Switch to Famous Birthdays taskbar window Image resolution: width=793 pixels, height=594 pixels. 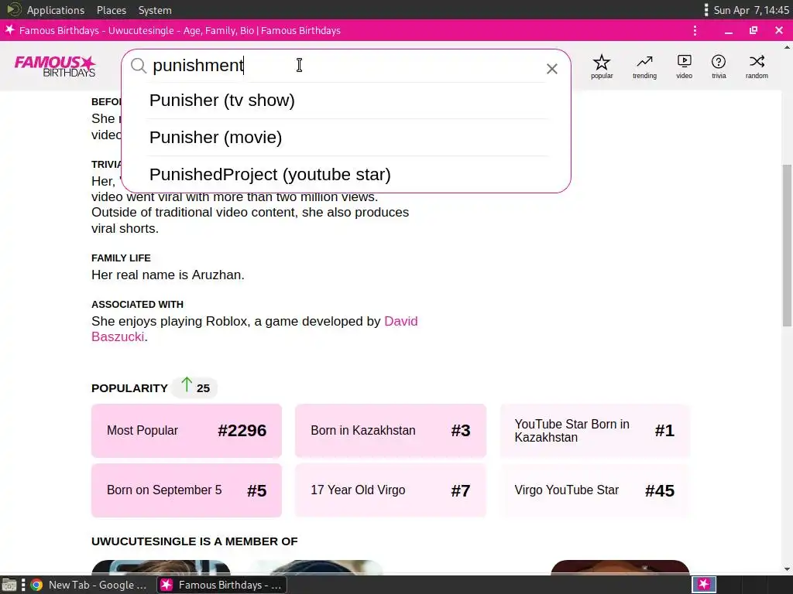click(221, 585)
